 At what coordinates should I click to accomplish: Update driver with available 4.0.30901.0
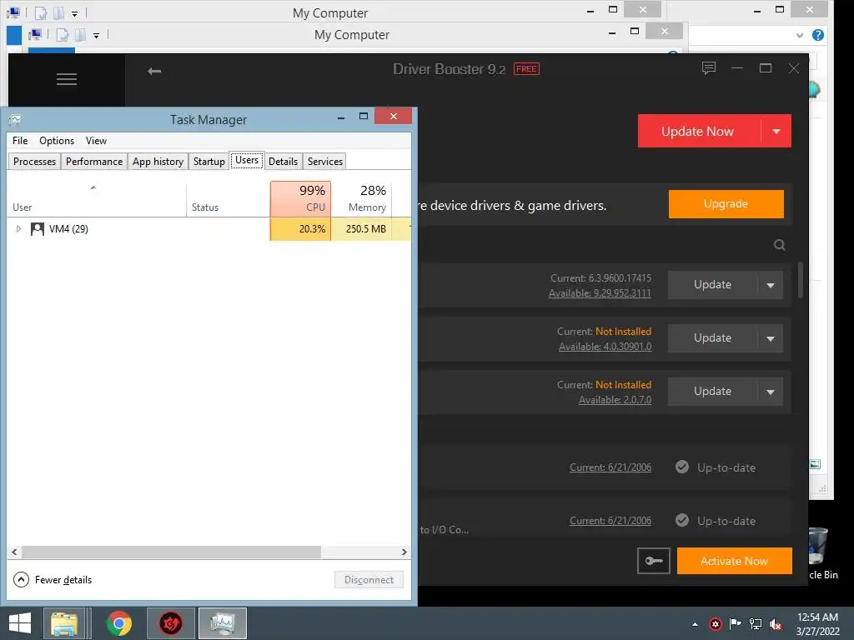click(x=712, y=338)
